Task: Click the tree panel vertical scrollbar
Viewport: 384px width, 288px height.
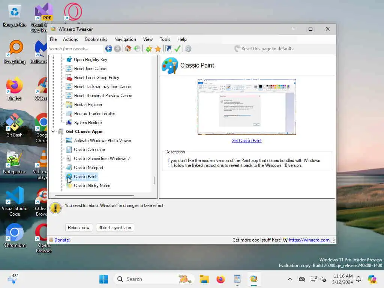Action: click(x=154, y=180)
